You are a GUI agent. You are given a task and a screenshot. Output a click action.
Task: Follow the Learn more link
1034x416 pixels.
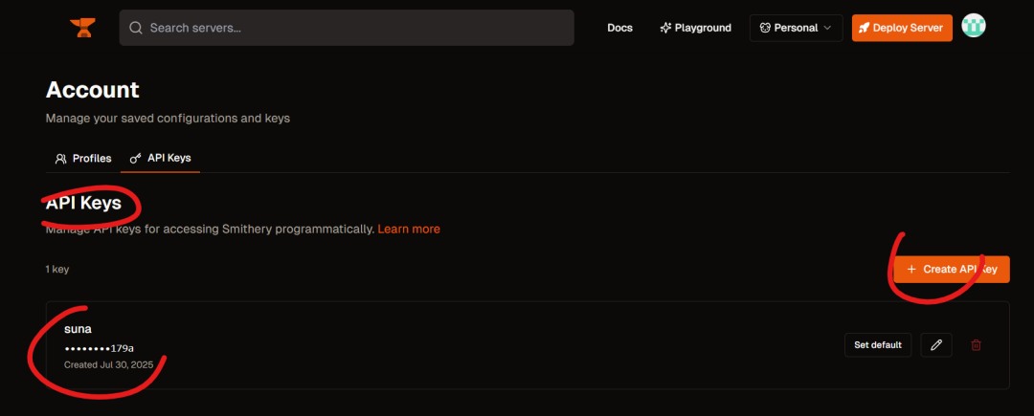coord(409,230)
